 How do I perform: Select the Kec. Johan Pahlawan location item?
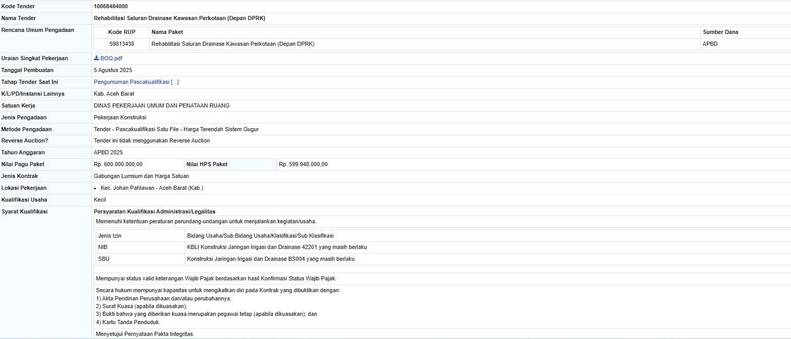[x=152, y=188]
